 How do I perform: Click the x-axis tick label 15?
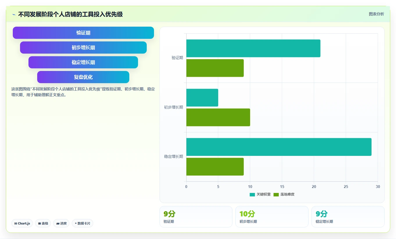point(282,187)
